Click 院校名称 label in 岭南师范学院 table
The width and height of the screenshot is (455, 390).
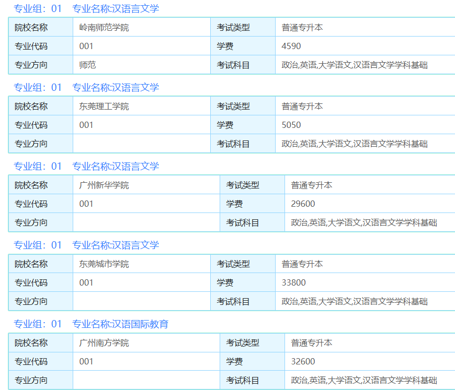31,28
